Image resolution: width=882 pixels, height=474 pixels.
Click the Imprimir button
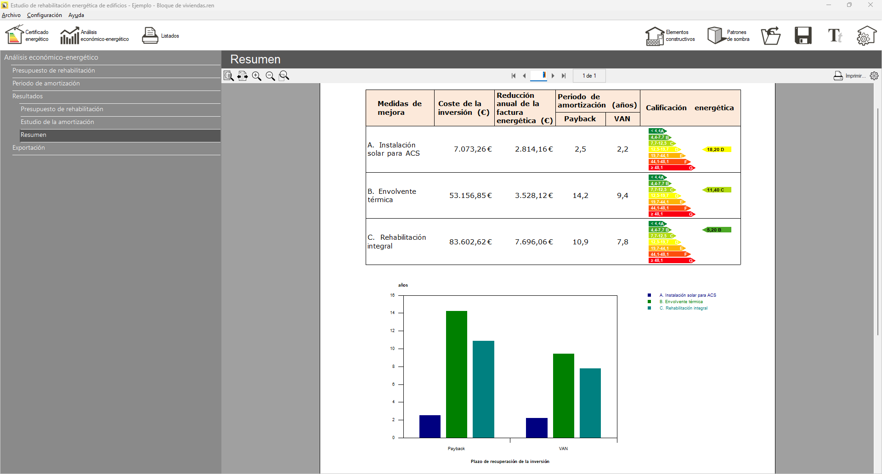click(849, 76)
